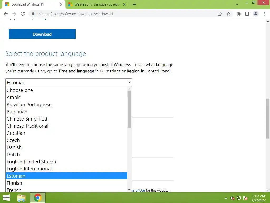Pick Danish in the dropdown list

[x=66, y=147]
